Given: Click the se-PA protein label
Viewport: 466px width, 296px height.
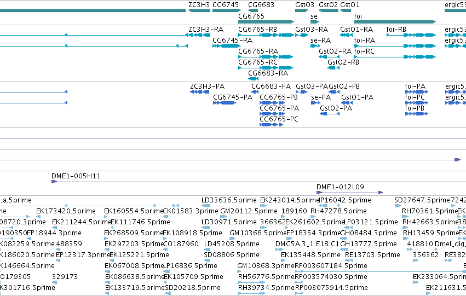Looking at the screenshot, I should click(x=321, y=97).
